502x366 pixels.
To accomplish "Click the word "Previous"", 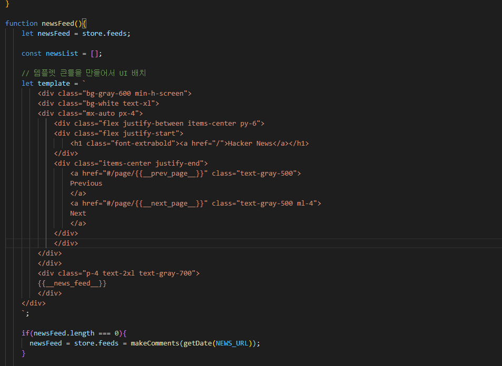I will tap(86, 184).
